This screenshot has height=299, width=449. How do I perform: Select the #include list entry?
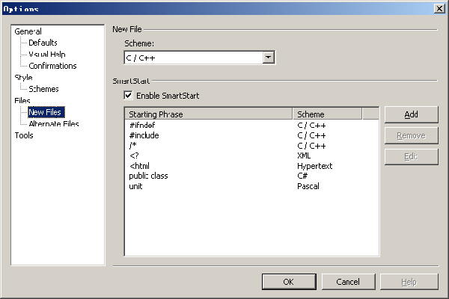pyautogui.click(x=144, y=135)
